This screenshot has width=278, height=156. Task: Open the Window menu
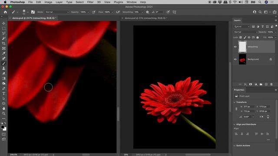point(132,2)
